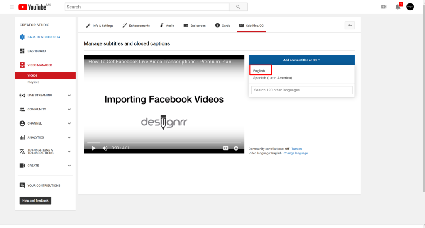Focus the YouTube search box

tap(147, 7)
